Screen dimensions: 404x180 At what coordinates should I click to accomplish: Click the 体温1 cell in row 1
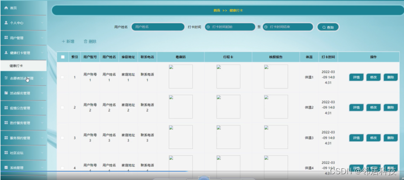tap(309, 77)
